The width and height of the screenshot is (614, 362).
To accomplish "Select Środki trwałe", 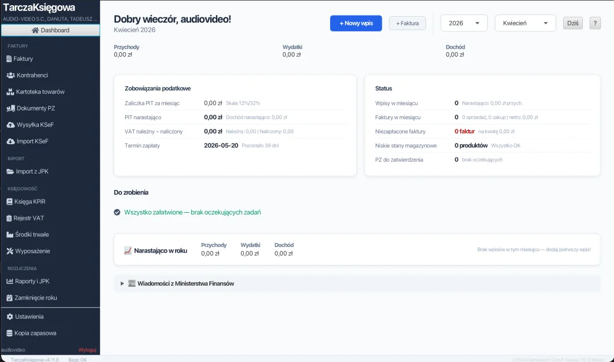I will 32,234.
